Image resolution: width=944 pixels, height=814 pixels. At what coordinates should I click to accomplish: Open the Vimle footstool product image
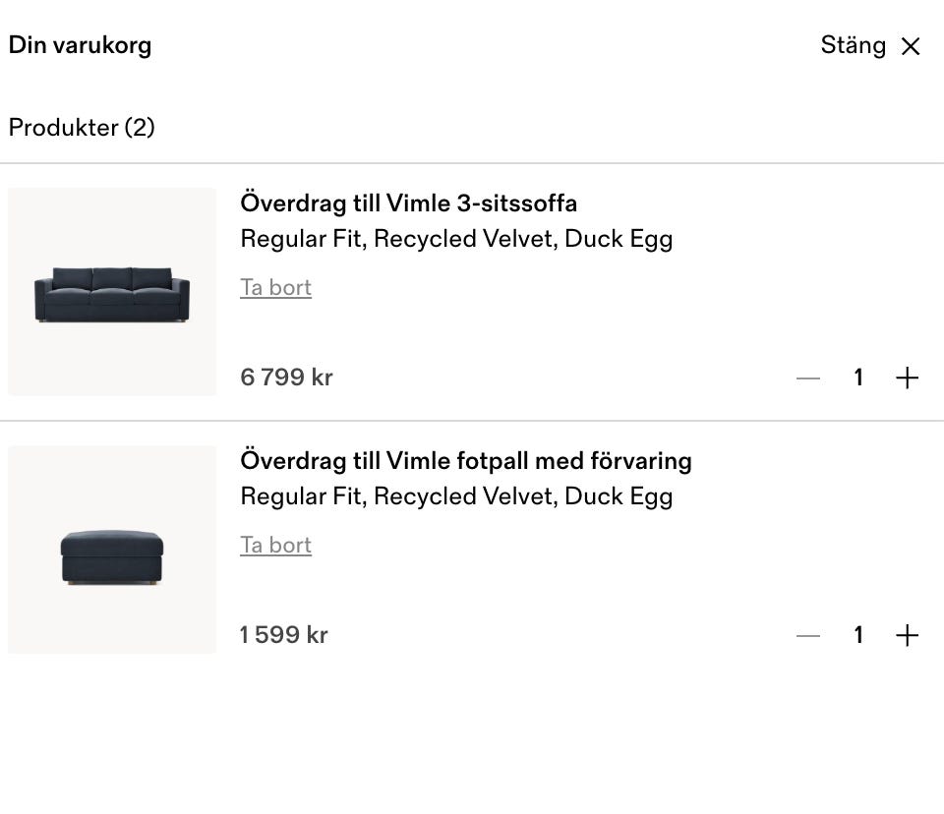coord(112,550)
